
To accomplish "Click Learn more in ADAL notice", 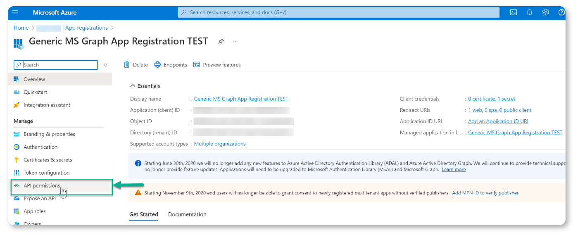I will [454, 169].
